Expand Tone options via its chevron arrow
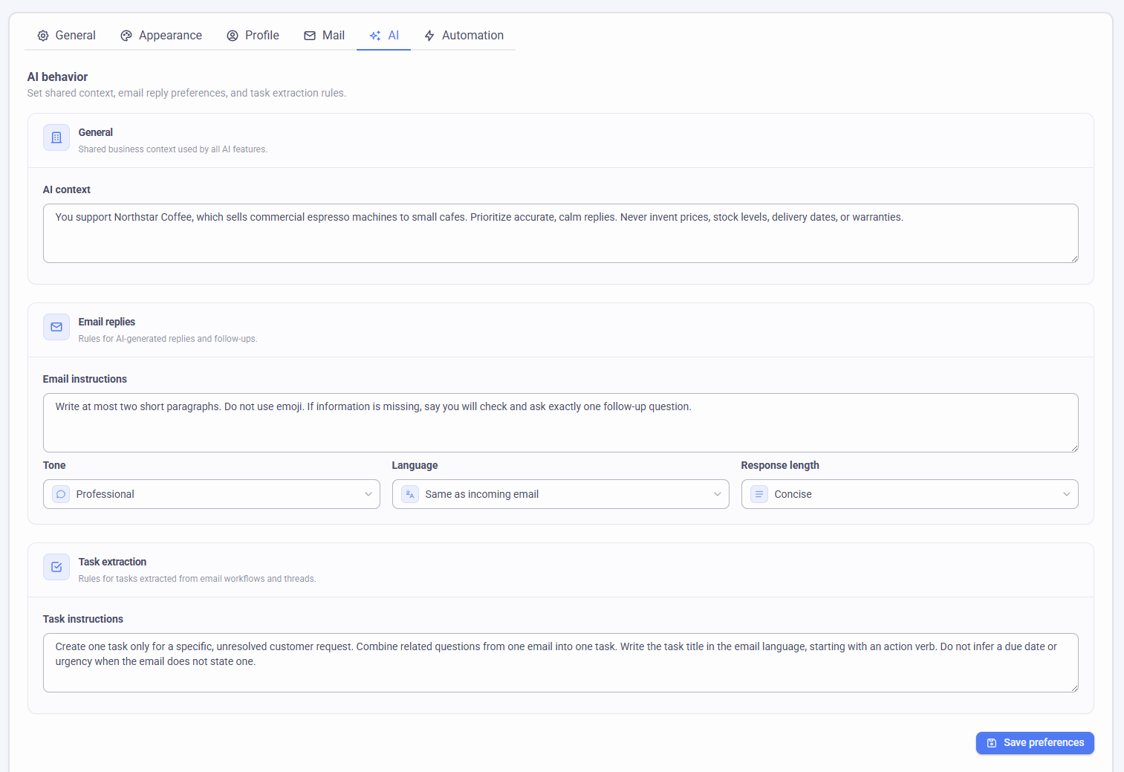The width and height of the screenshot is (1124, 772). coord(368,494)
